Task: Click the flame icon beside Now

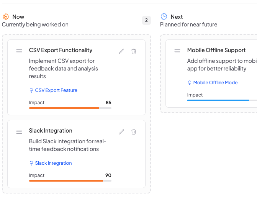Action: (x=6, y=16)
